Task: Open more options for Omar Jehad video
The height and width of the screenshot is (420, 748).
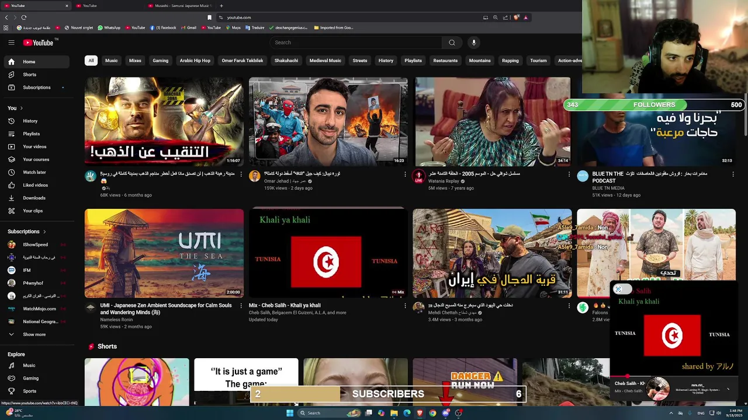Action: (405, 174)
